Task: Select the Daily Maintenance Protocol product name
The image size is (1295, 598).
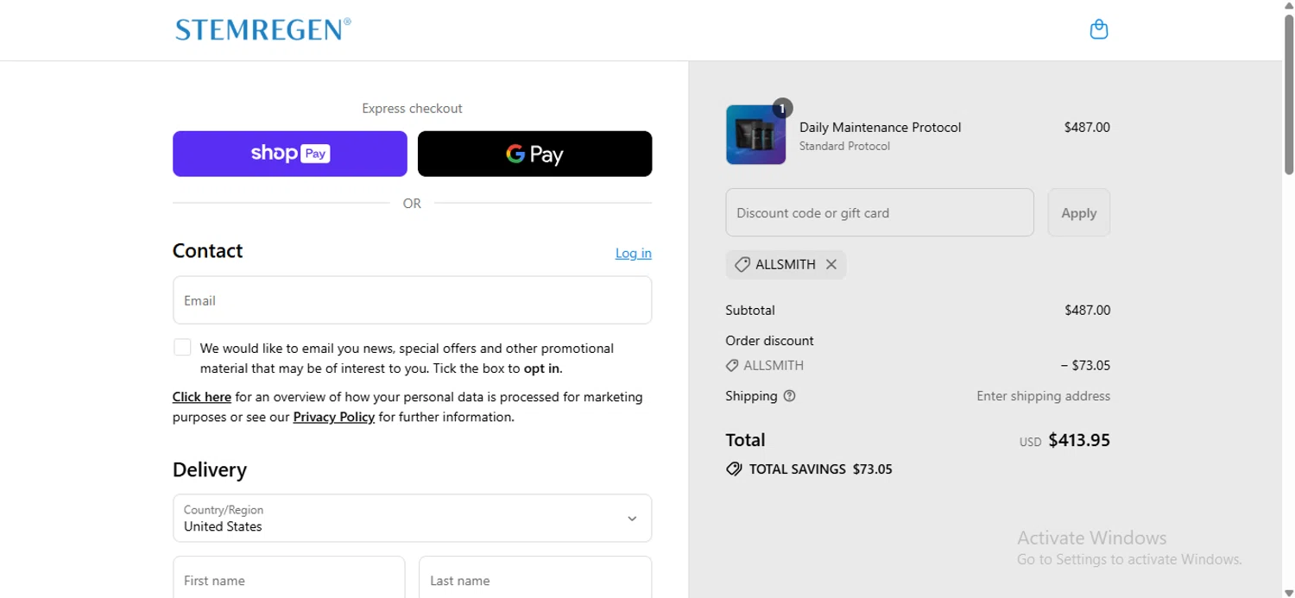Action: point(880,128)
